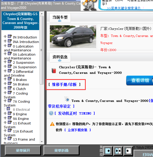The height and width of the screenshot is (157, 153).
Task: Click the 菜单折叠 button
Action: pos(61,150)
